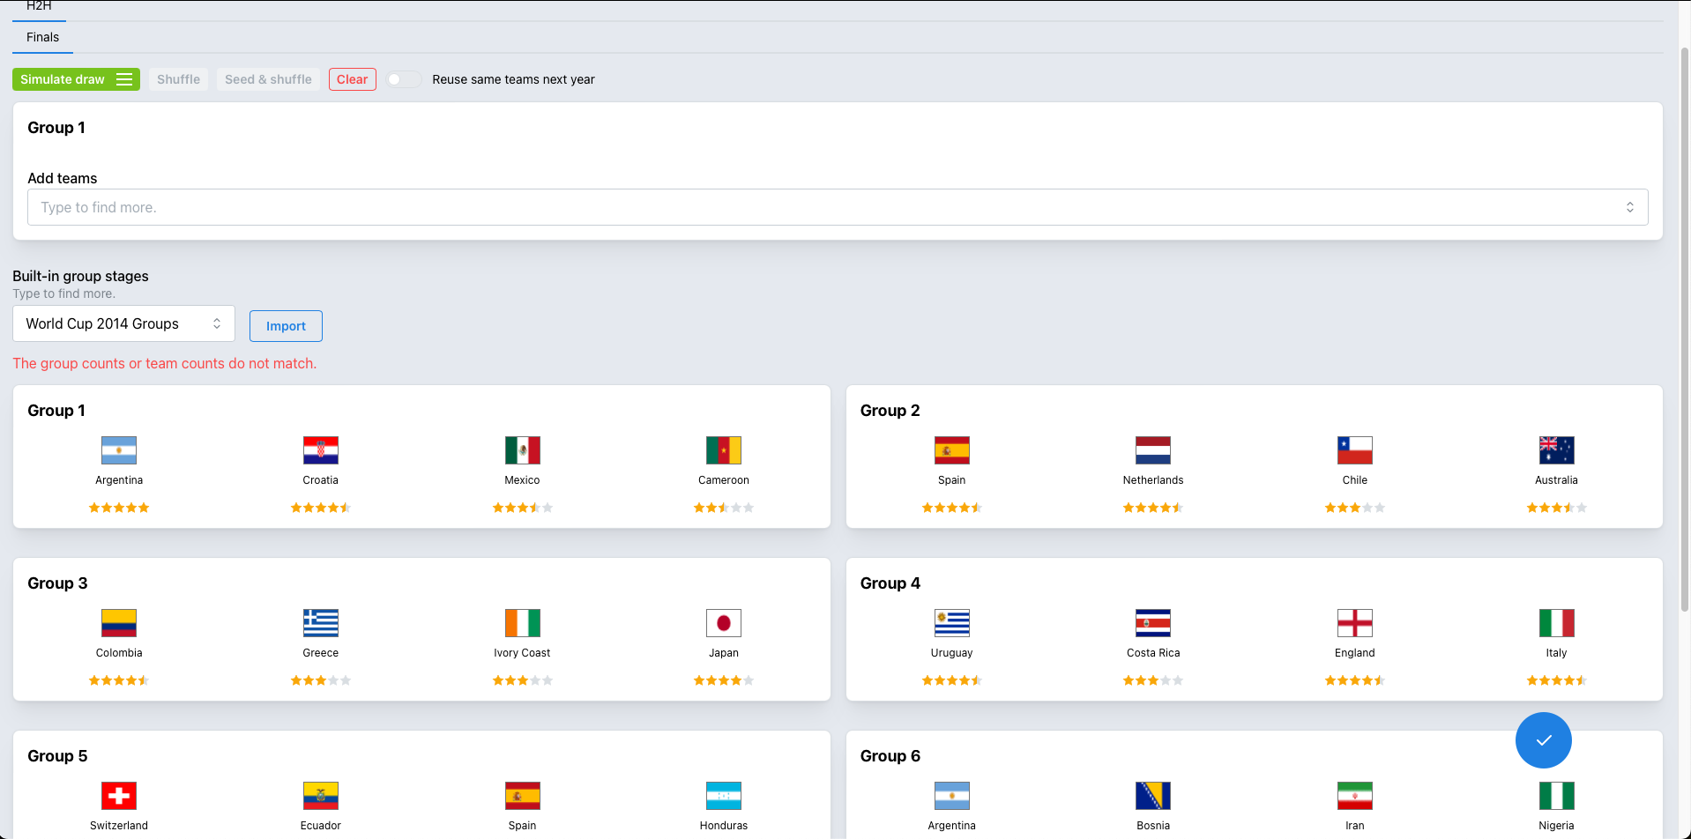Expand the Add teams selector arrows
The width and height of the screenshot is (1691, 839).
(x=1629, y=207)
